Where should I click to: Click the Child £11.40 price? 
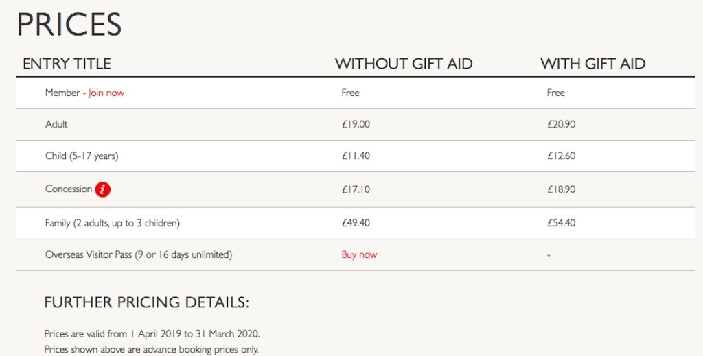point(356,156)
